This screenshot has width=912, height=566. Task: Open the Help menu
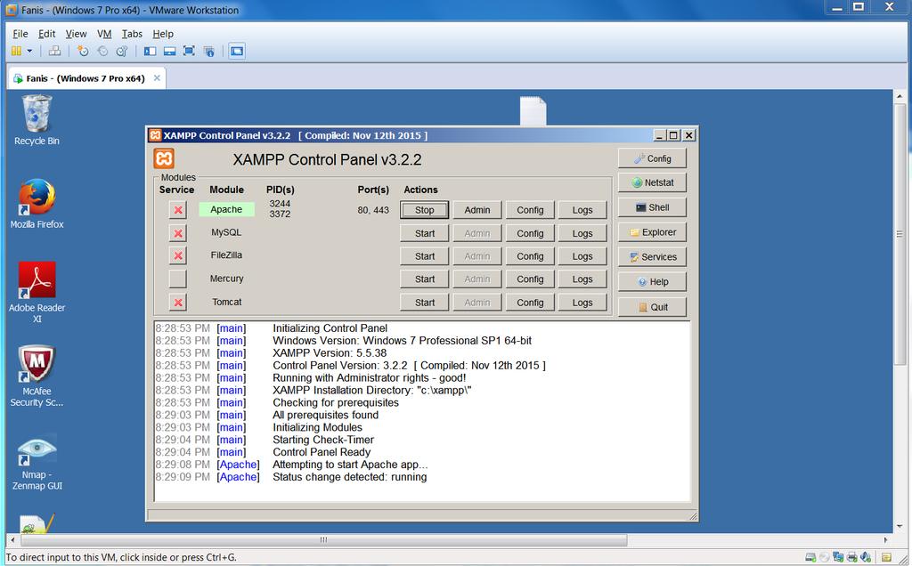pyautogui.click(x=163, y=34)
